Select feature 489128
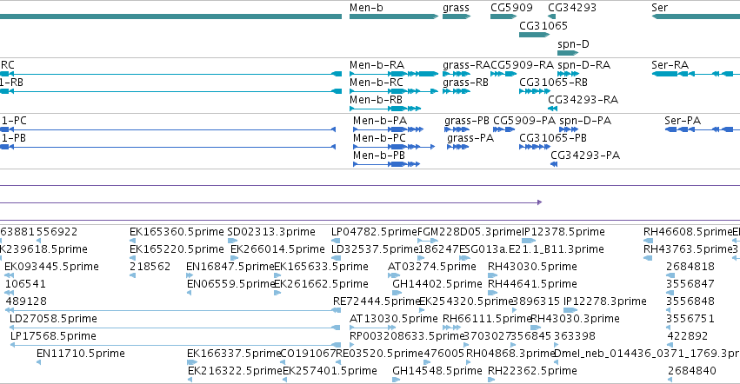 coord(173,310)
